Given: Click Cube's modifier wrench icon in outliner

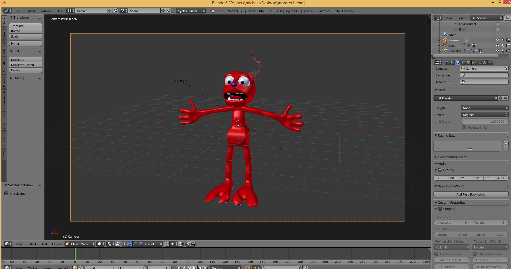Looking at the screenshot, I should click(469, 45).
